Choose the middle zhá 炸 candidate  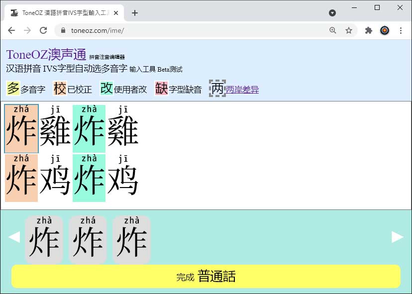pos(88,239)
